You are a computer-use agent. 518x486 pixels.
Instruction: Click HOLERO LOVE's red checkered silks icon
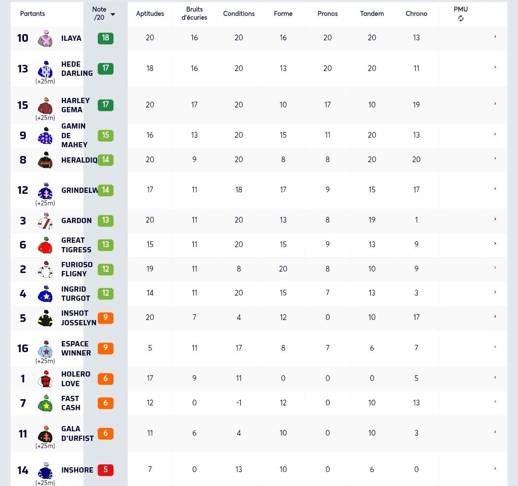tap(45, 379)
